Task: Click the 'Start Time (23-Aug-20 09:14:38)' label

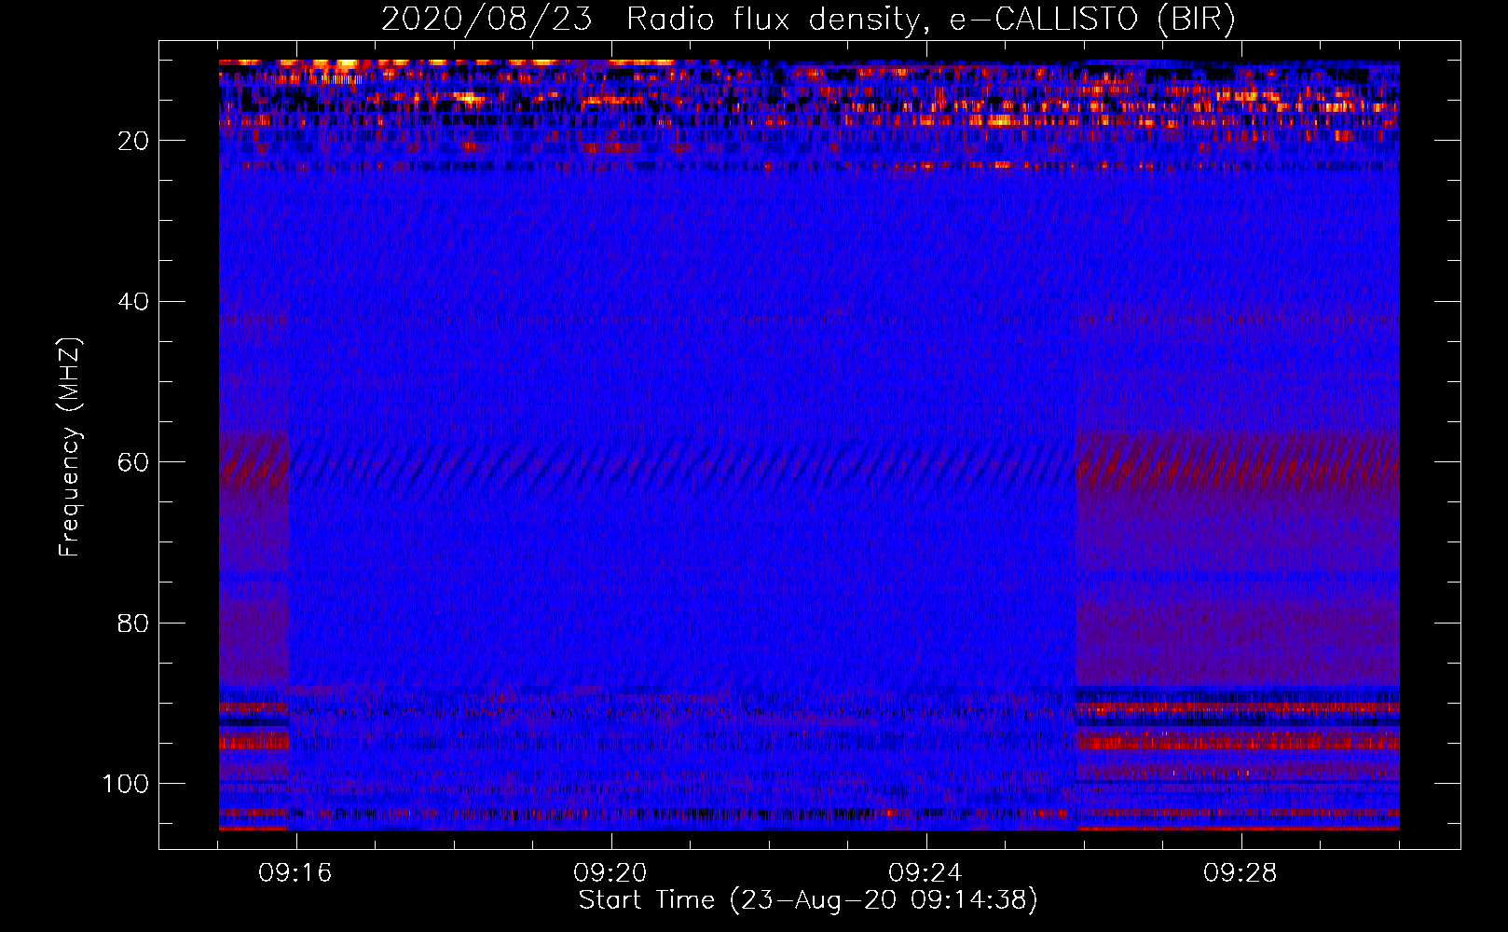Action: click(x=808, y=900)
